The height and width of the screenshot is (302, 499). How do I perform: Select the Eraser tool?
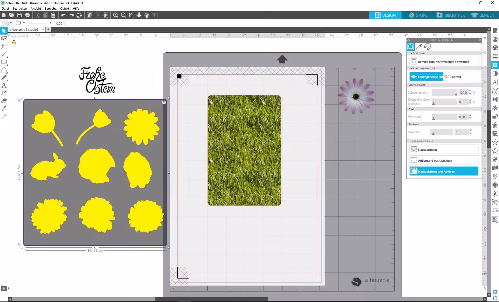[4, 101]
